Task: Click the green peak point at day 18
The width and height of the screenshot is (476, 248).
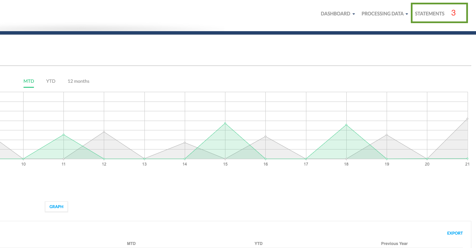Action: pos(346,125)
